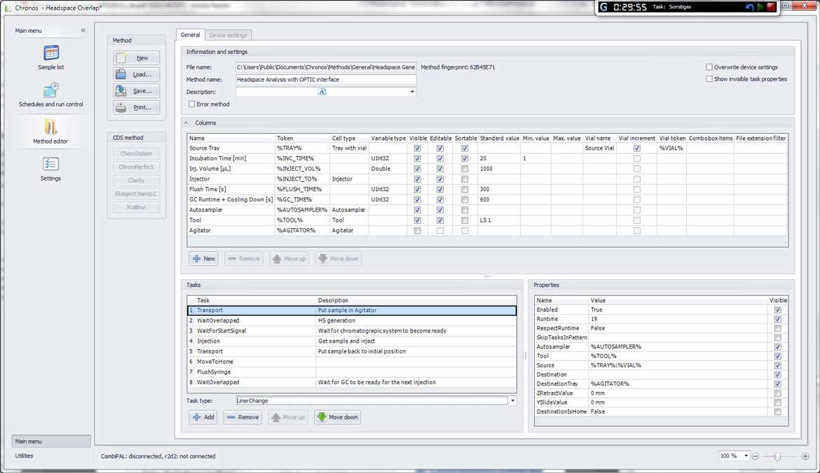The width and height of the screenshot is (820, 473).
Task: Click the ChromPerfect CDS method button
Action: click(137, 167)
